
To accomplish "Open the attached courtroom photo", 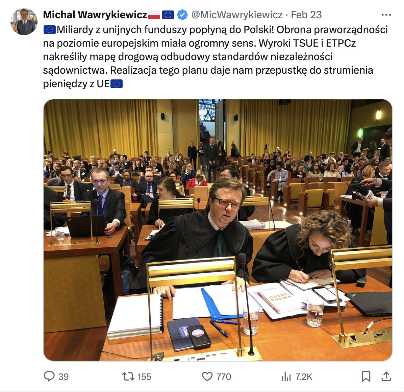I will point(218,230).
